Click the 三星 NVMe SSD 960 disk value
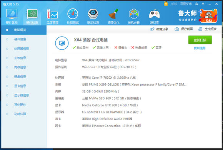223x150 pixels. click(111, 98)
